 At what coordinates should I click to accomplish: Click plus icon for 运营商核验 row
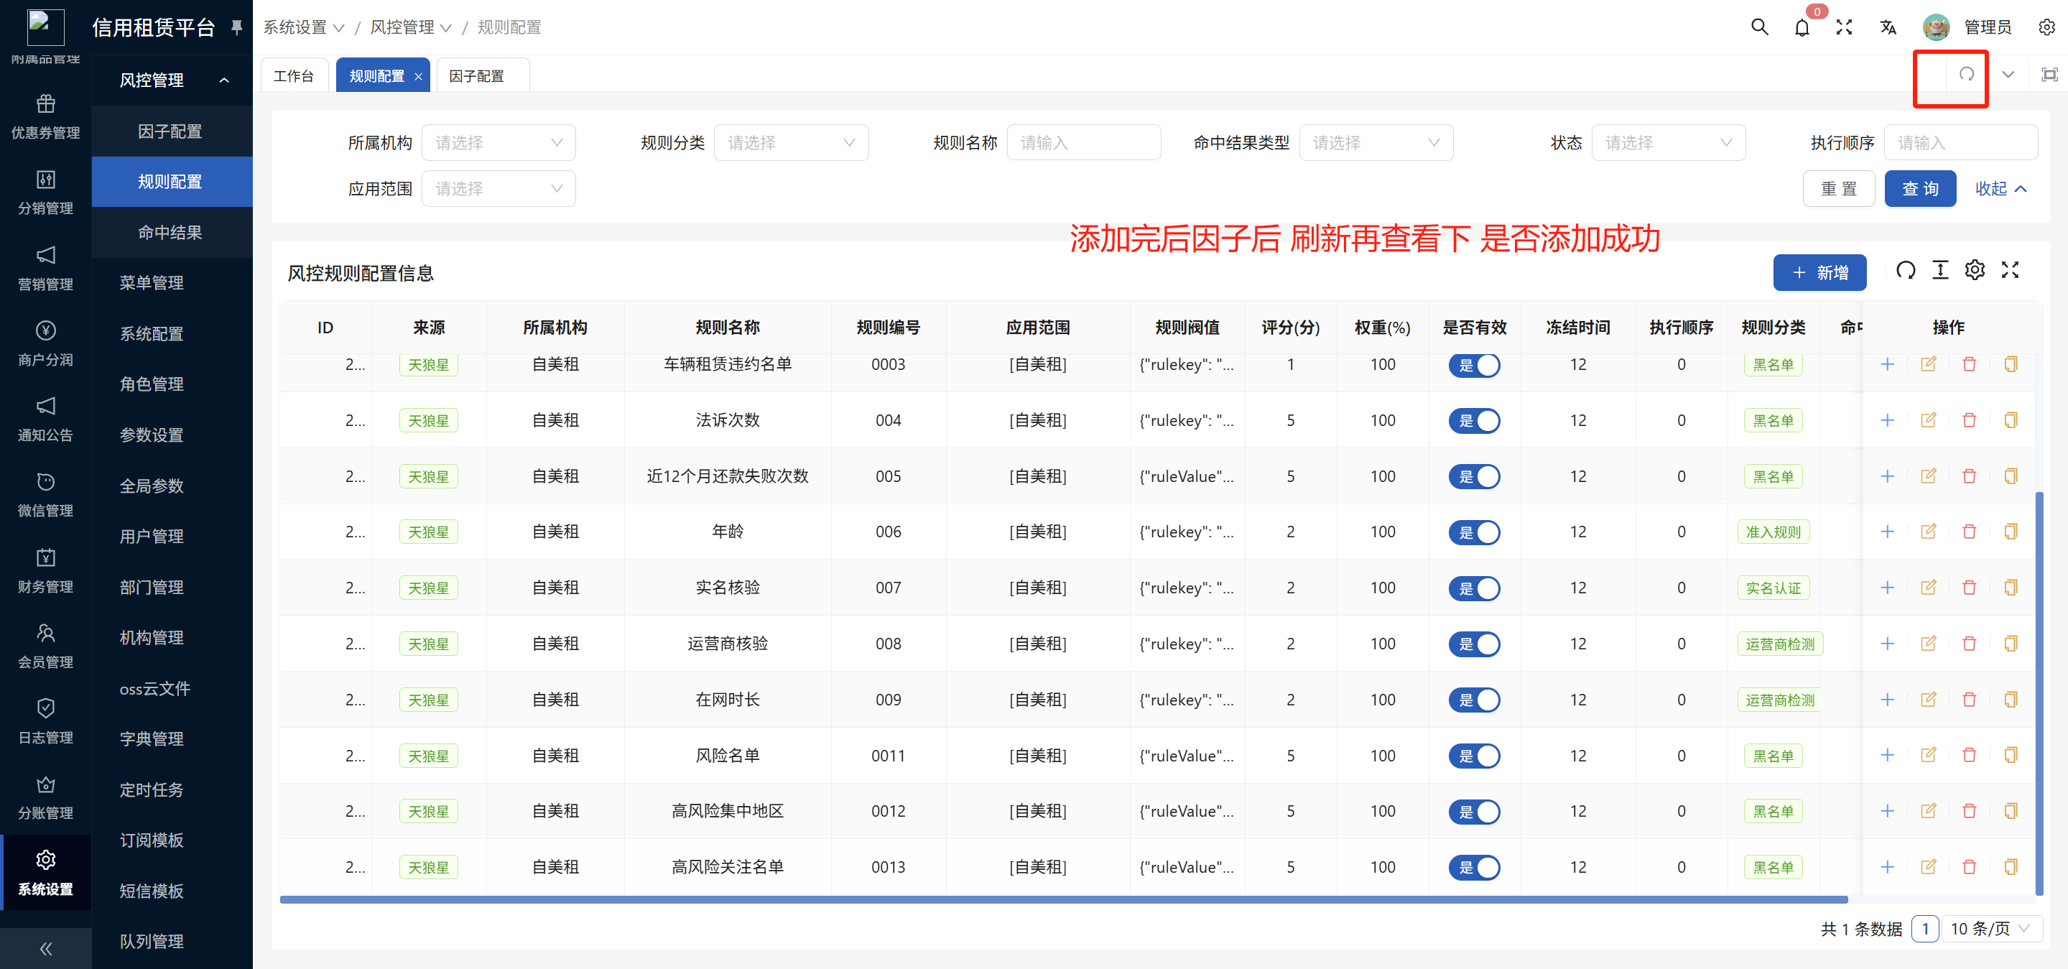tap(1888, 644)
